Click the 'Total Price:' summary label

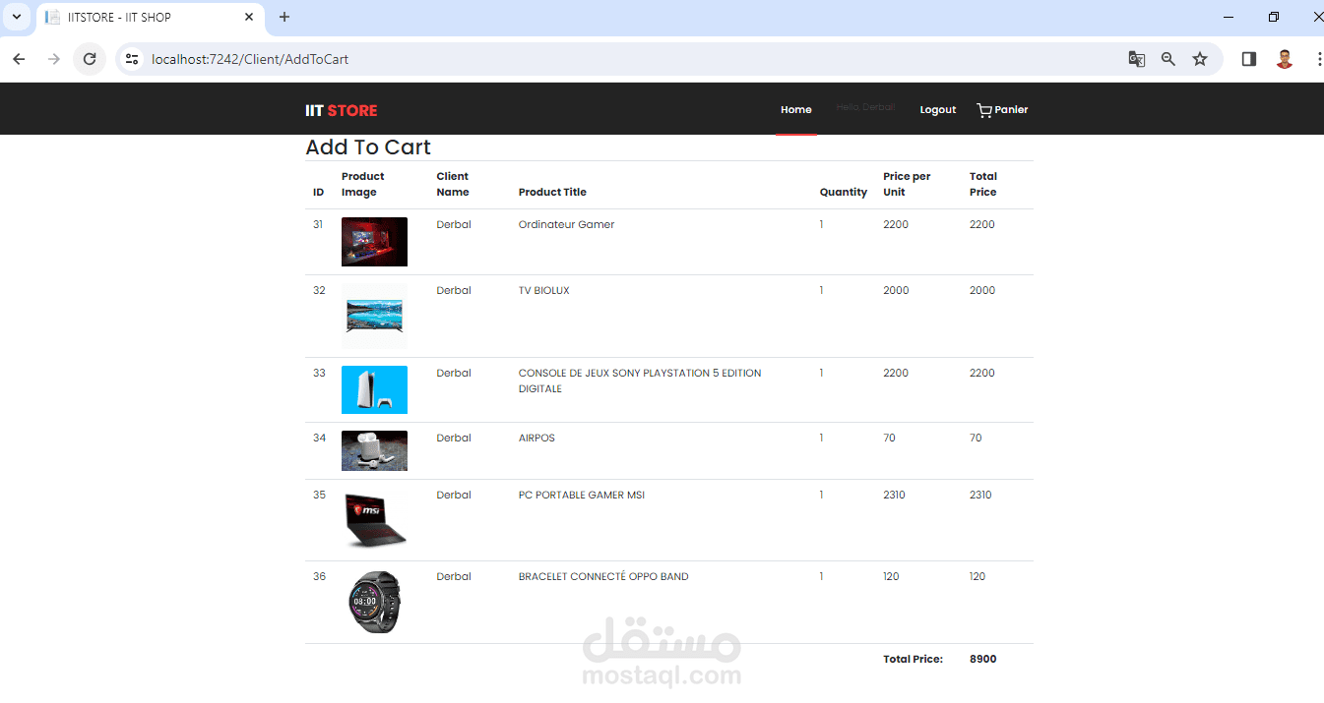(x=913, y=659)
